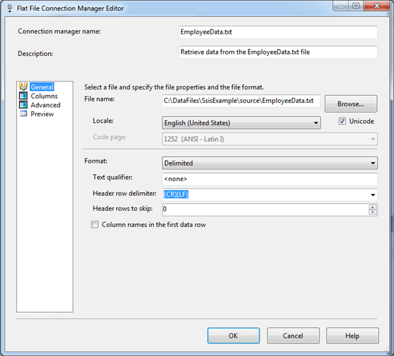This screenshot has width=394, height=356.
Task: Click into the Text qualifier field
Action: click(x=269, y=179)
